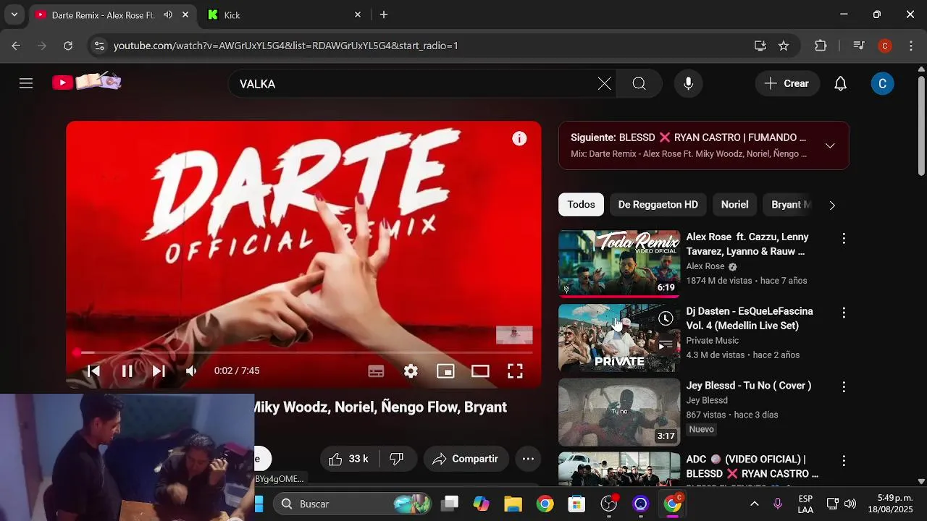Open File Explorer from the taskbar
This screenshot has height=521, width=927.
tap(513, 504)
